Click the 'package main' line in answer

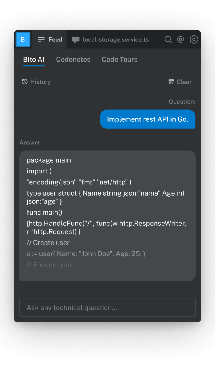[49, 160]
